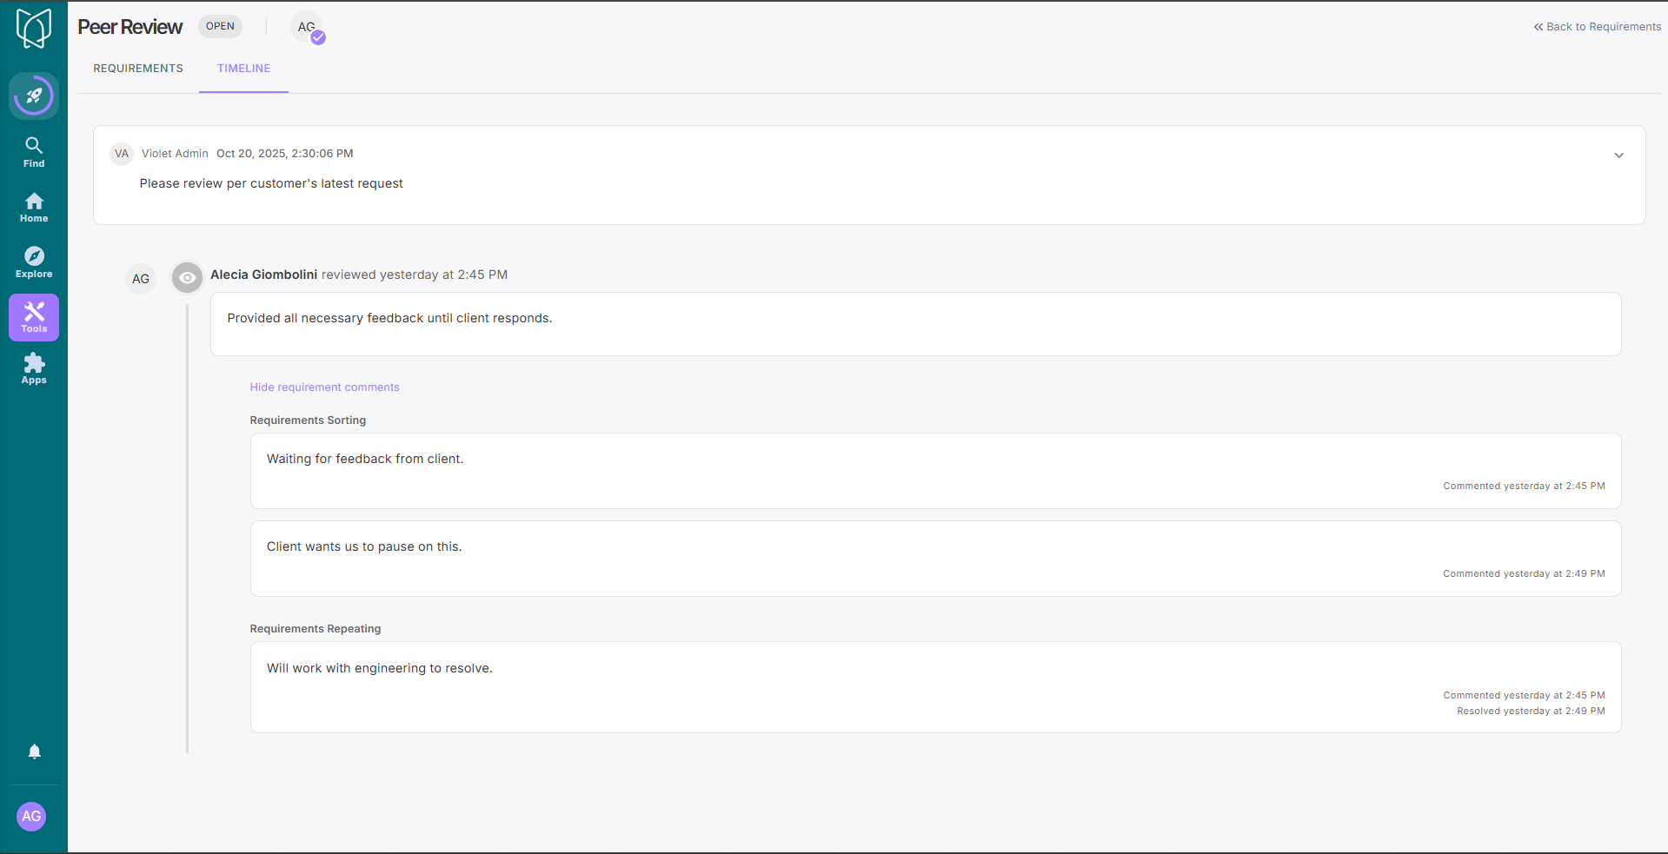Click the app logo in the sidebar

pyautogui.click(x=34, y=29)
